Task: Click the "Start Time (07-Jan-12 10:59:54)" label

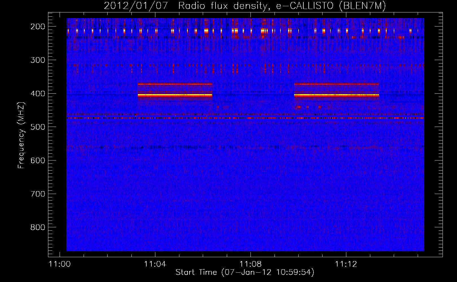Action: click(245, 272)
